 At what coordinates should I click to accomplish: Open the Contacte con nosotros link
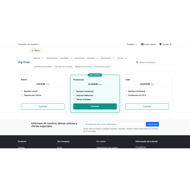(28, 44)
